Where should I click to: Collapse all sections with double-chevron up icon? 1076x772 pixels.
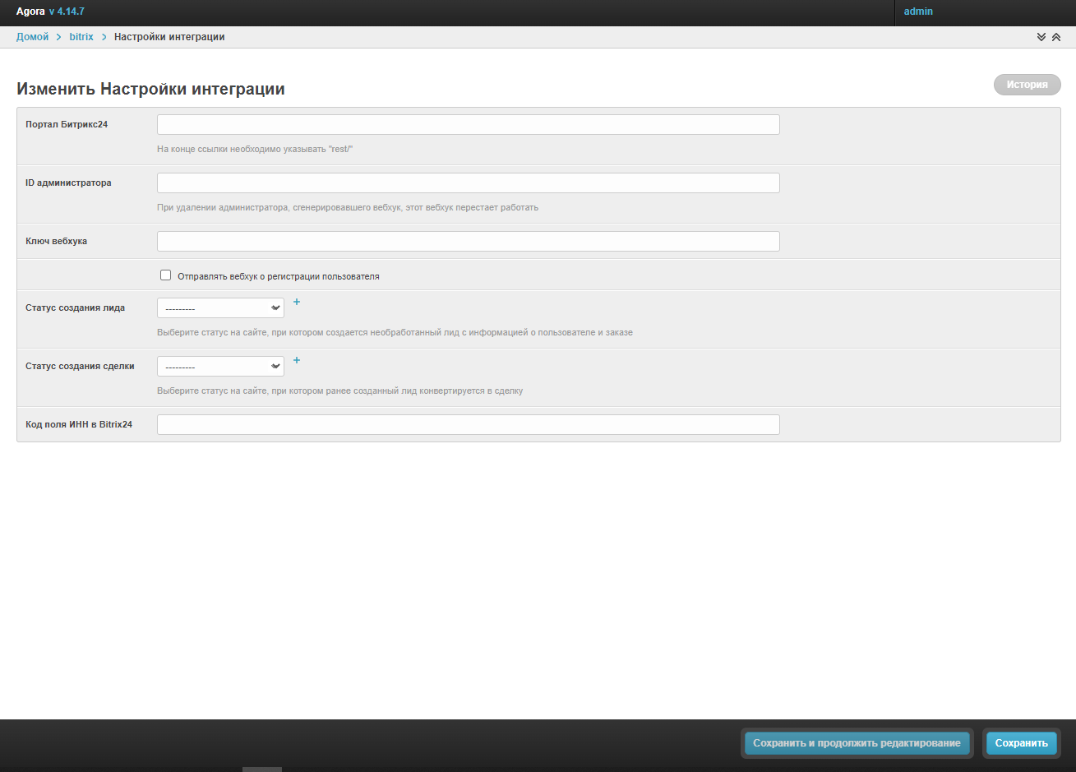point(1056,37)
